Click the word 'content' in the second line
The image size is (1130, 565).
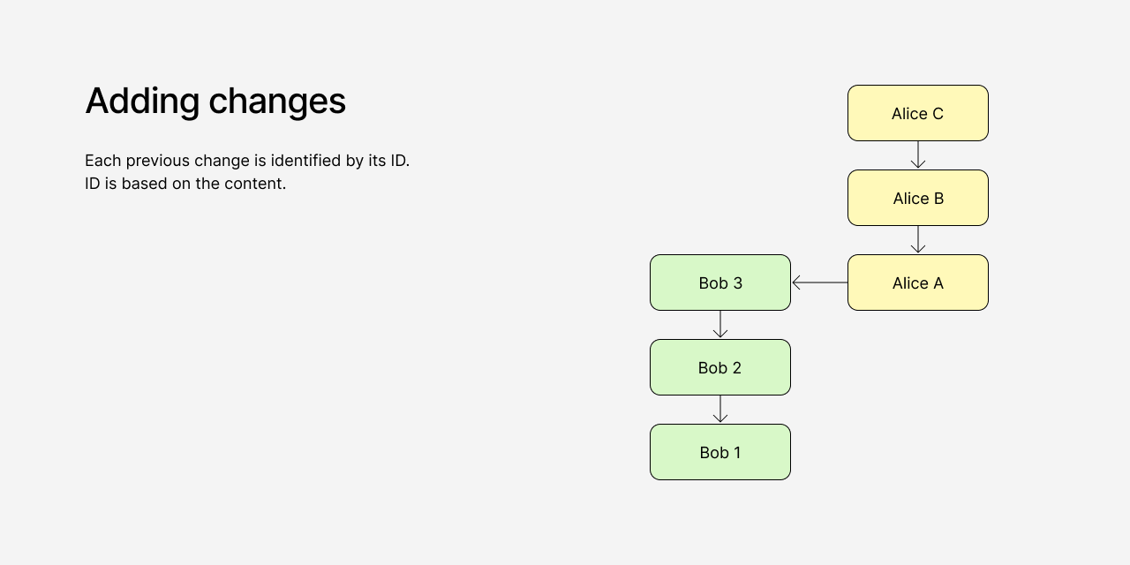[x=257, y=184]
